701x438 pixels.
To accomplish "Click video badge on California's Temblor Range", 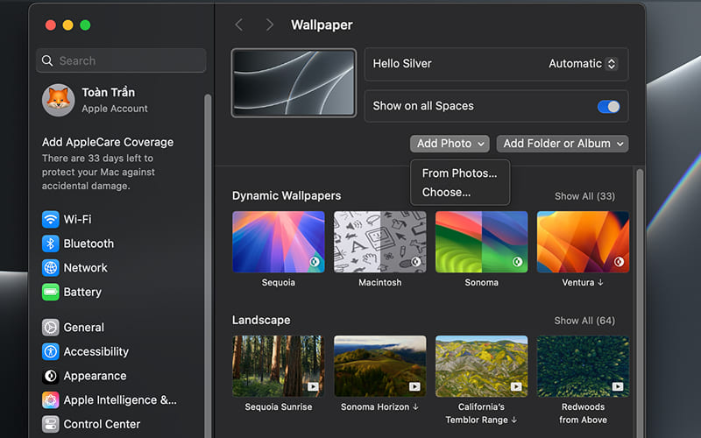I will coord(516,386).
